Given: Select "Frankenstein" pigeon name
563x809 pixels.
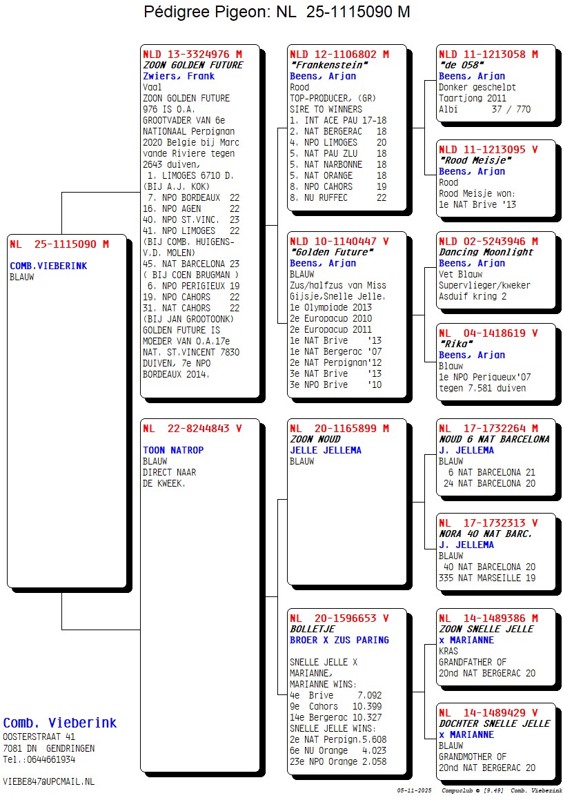Looking at the screenshot, I should (328, 65).
